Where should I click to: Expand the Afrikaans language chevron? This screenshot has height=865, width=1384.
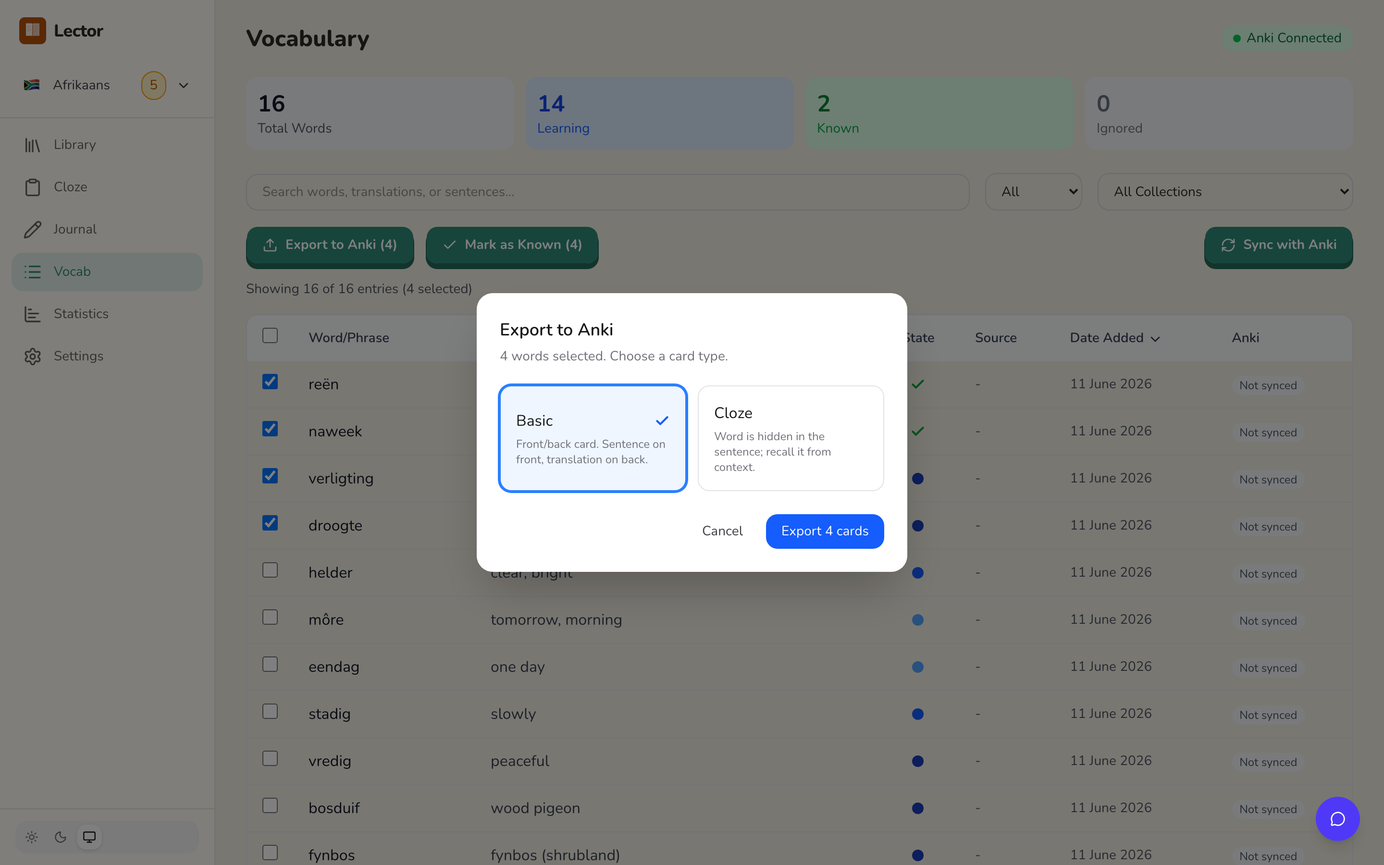coord(184,85)
